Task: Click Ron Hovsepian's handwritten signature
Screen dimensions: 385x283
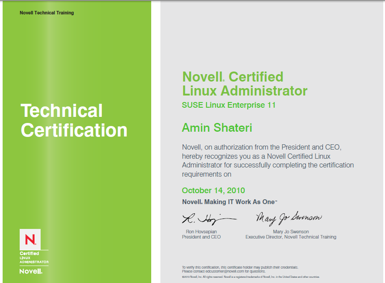Action: point(209,218)
